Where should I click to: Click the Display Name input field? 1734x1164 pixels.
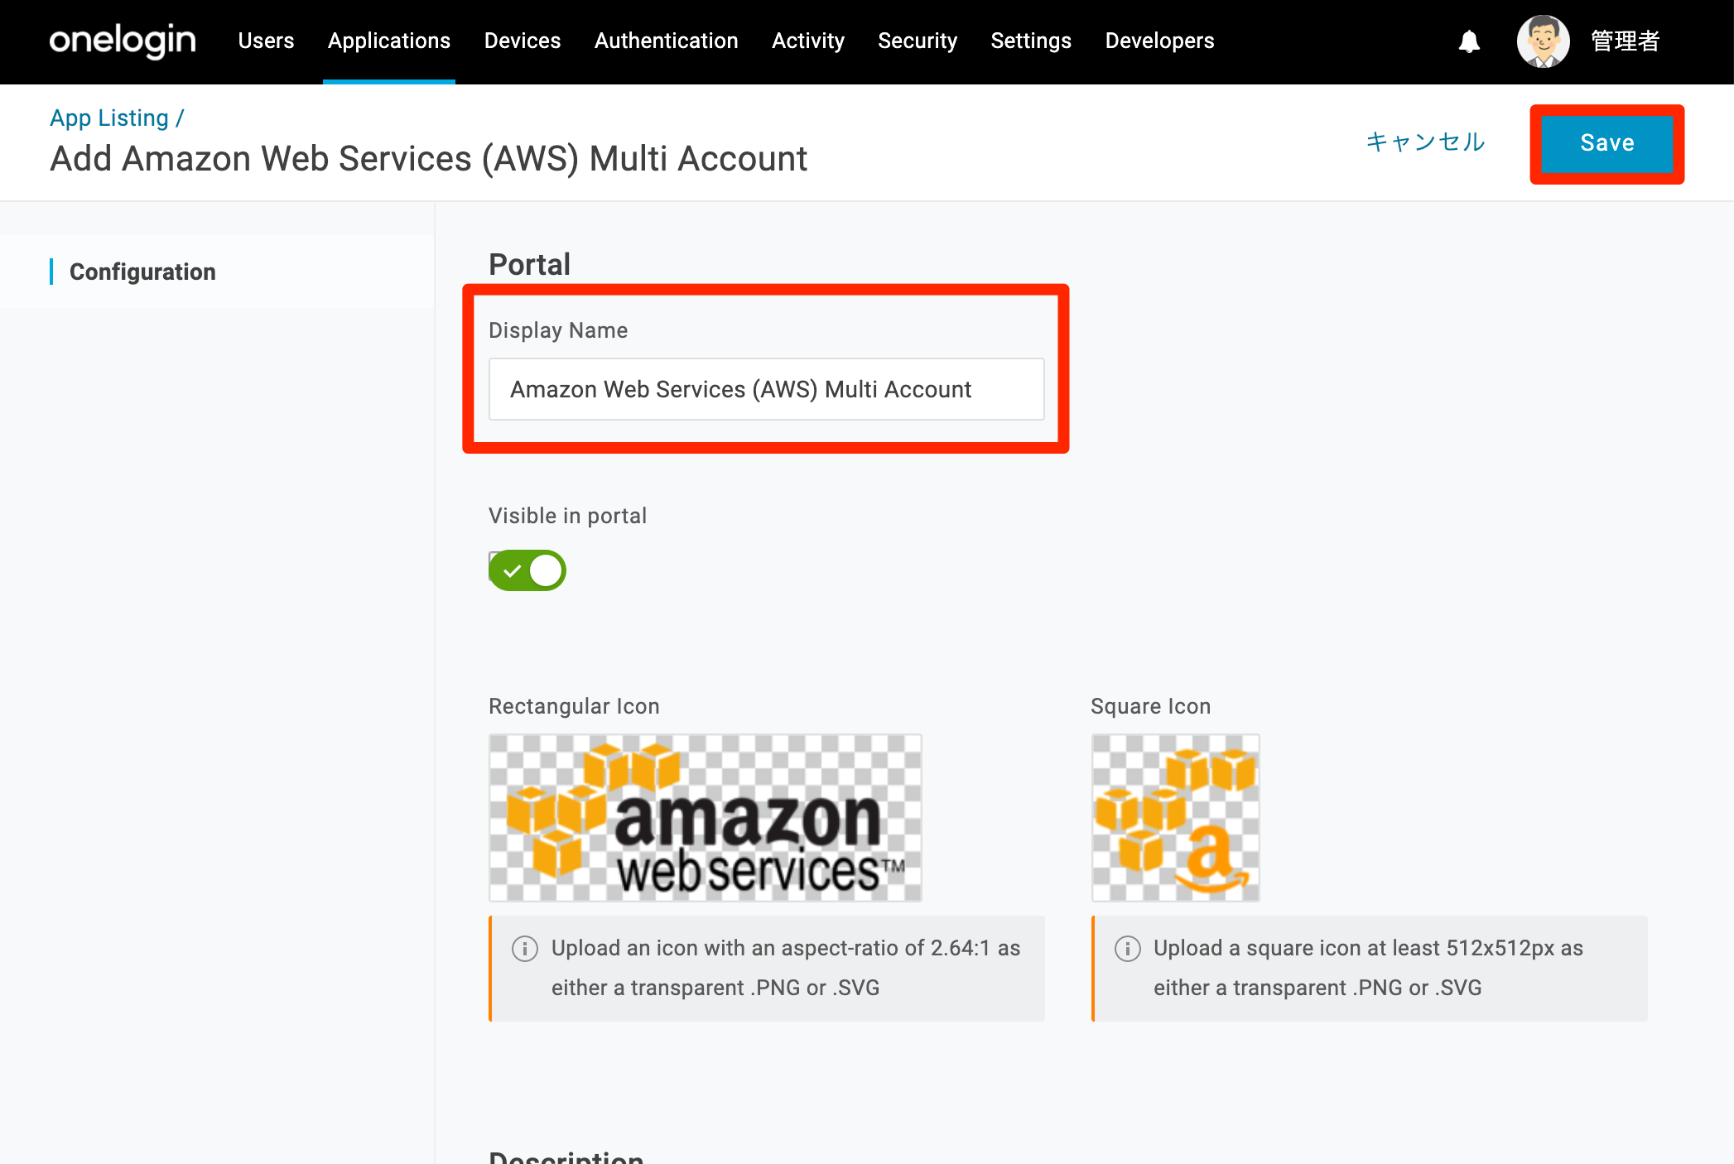click(767, 389)
